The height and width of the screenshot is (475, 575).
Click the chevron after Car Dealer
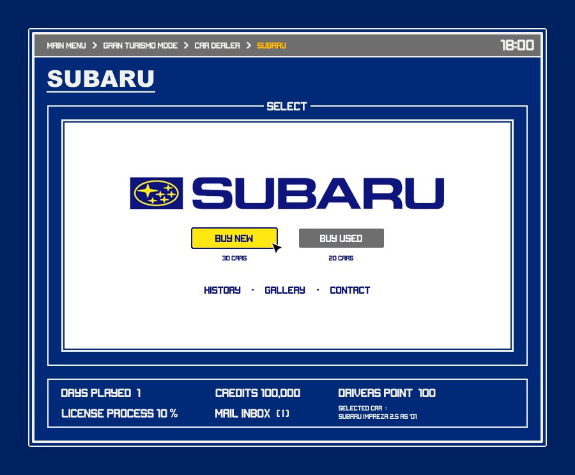tap(249, 45)
